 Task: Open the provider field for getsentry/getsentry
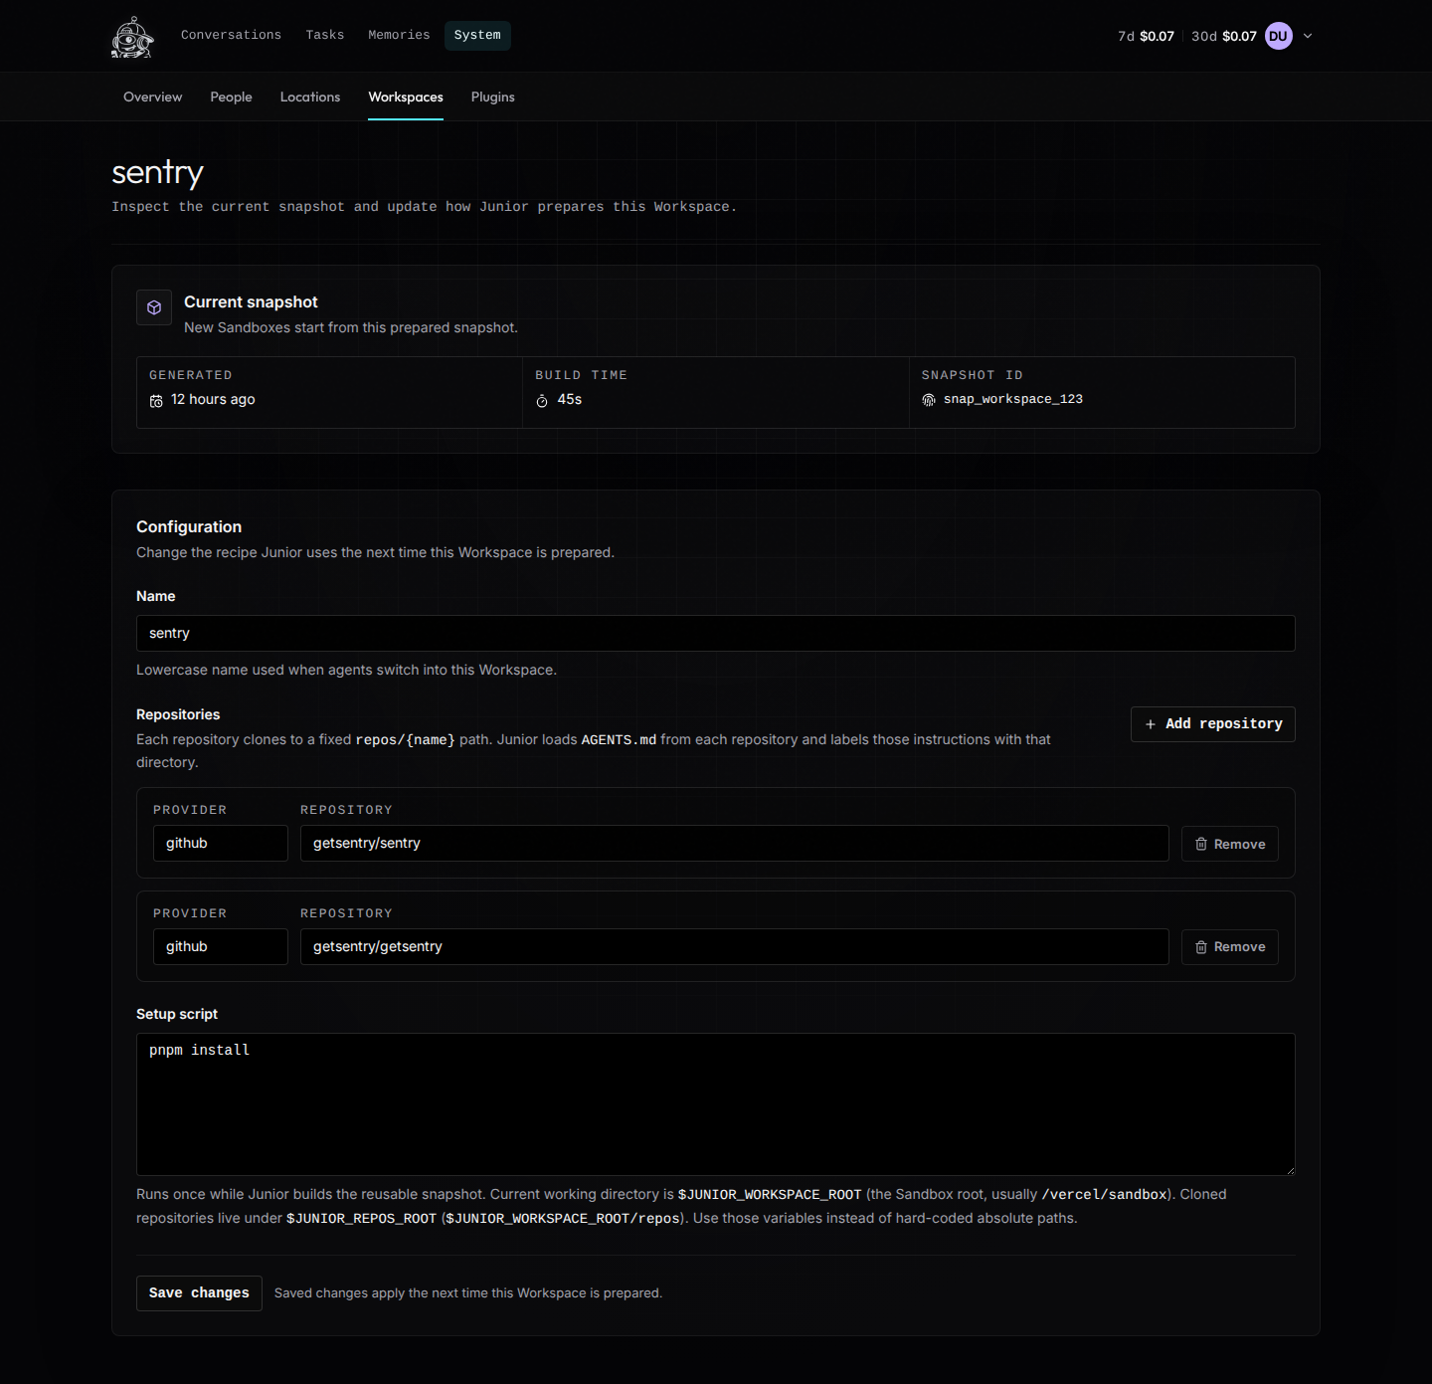pos(221,947)
